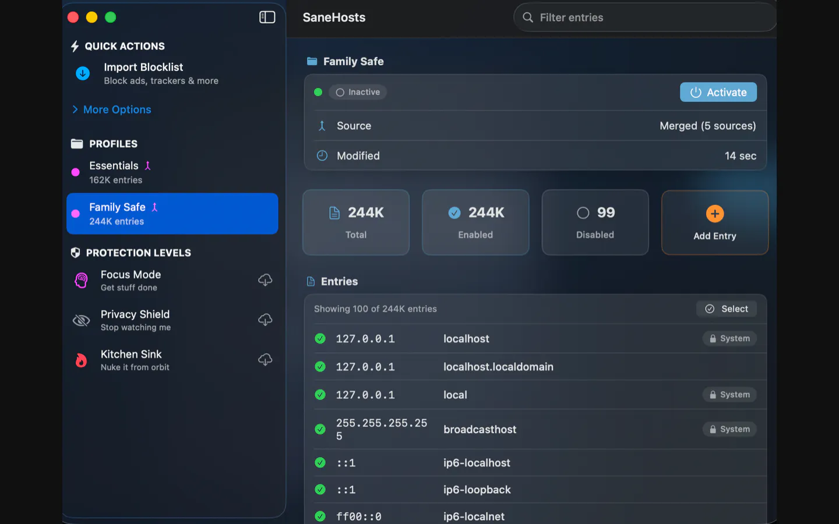
Task: Click the lock icon on localhost System badge
Action: point(713,339)
